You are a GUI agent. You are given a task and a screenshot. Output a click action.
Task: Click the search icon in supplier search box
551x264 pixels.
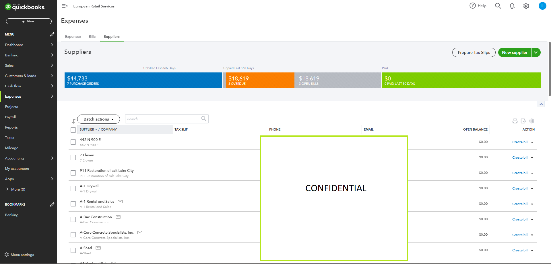pos(204,119)
